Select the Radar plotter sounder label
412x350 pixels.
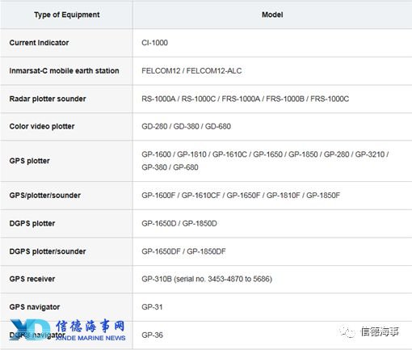[x=48, y=99]
